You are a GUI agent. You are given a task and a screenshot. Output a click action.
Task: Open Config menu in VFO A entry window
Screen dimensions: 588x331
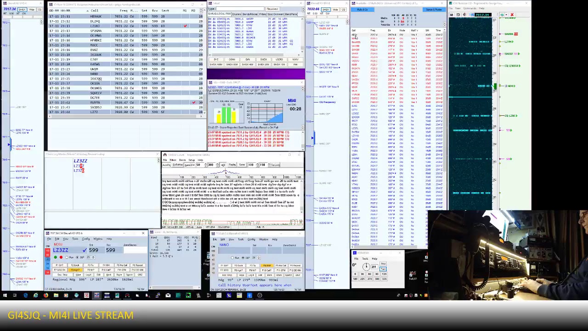(86, 239)
